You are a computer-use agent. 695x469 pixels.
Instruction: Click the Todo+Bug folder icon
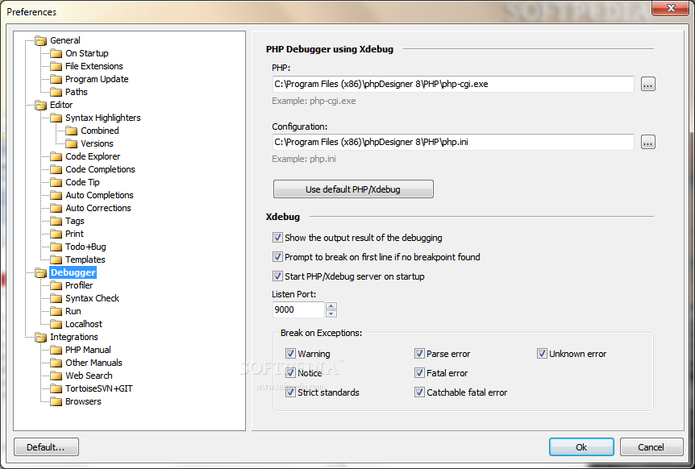tap(56, 247)
